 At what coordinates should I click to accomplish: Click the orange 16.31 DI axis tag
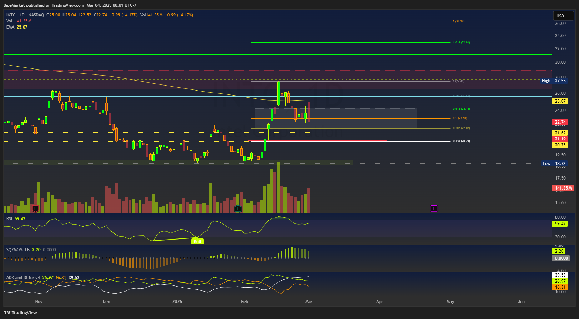click(560, 287)
